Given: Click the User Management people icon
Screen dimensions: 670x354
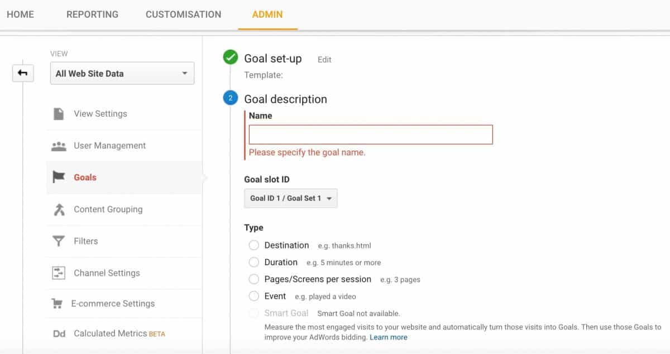Looking at the screenshot, I should pyautogui.click(x=59, y=146).
